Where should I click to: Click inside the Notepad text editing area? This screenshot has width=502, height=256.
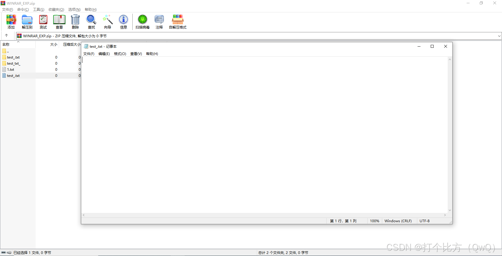point(264,135)
